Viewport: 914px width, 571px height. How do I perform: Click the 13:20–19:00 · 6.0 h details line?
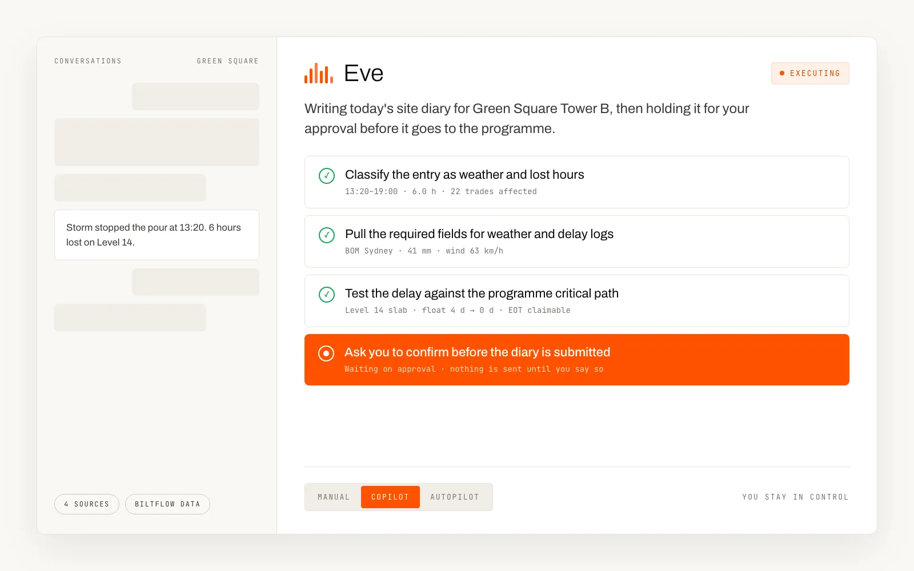tap(441, 192)
